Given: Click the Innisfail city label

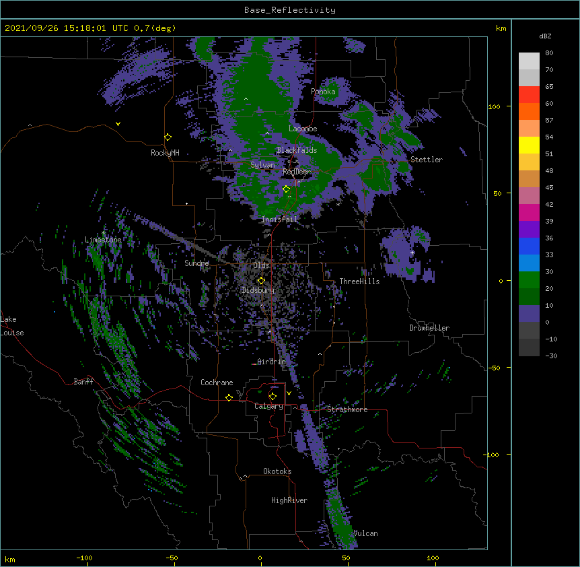Looking at the screenshot, I should coord(279,220).
